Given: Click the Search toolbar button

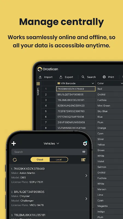Looking at the screenshot, I should (x=89, y=77).
